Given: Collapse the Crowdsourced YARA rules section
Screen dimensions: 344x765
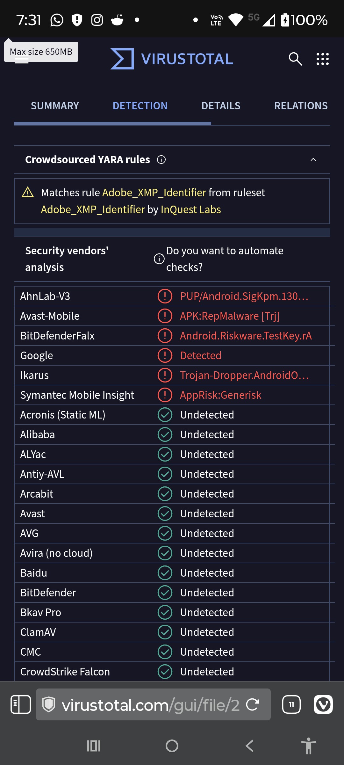Looking at the screenshot, I should click(313, 160).
